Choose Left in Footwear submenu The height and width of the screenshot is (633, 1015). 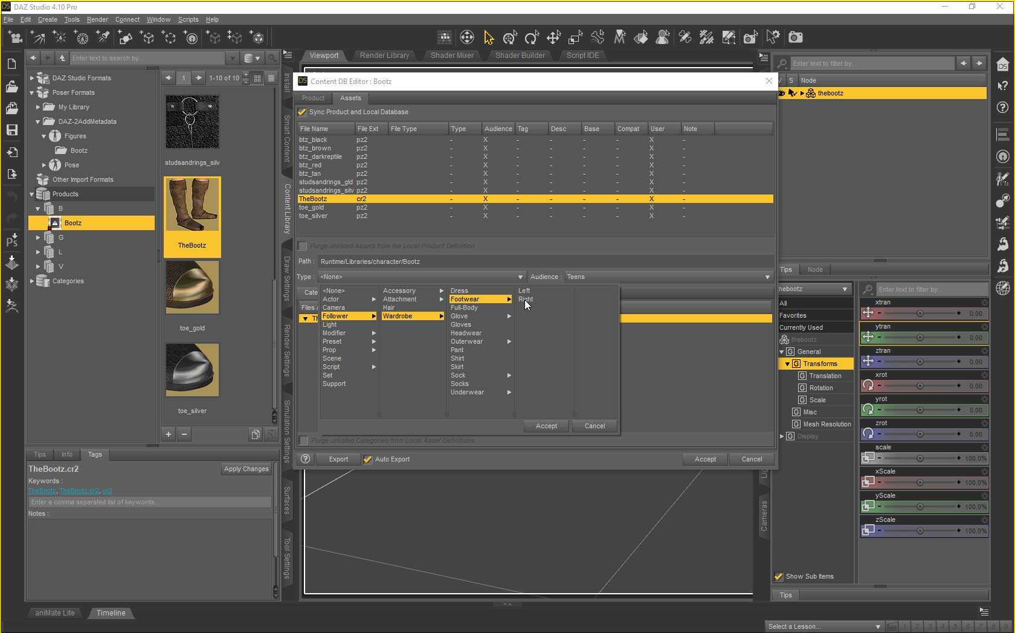(524, 291)
